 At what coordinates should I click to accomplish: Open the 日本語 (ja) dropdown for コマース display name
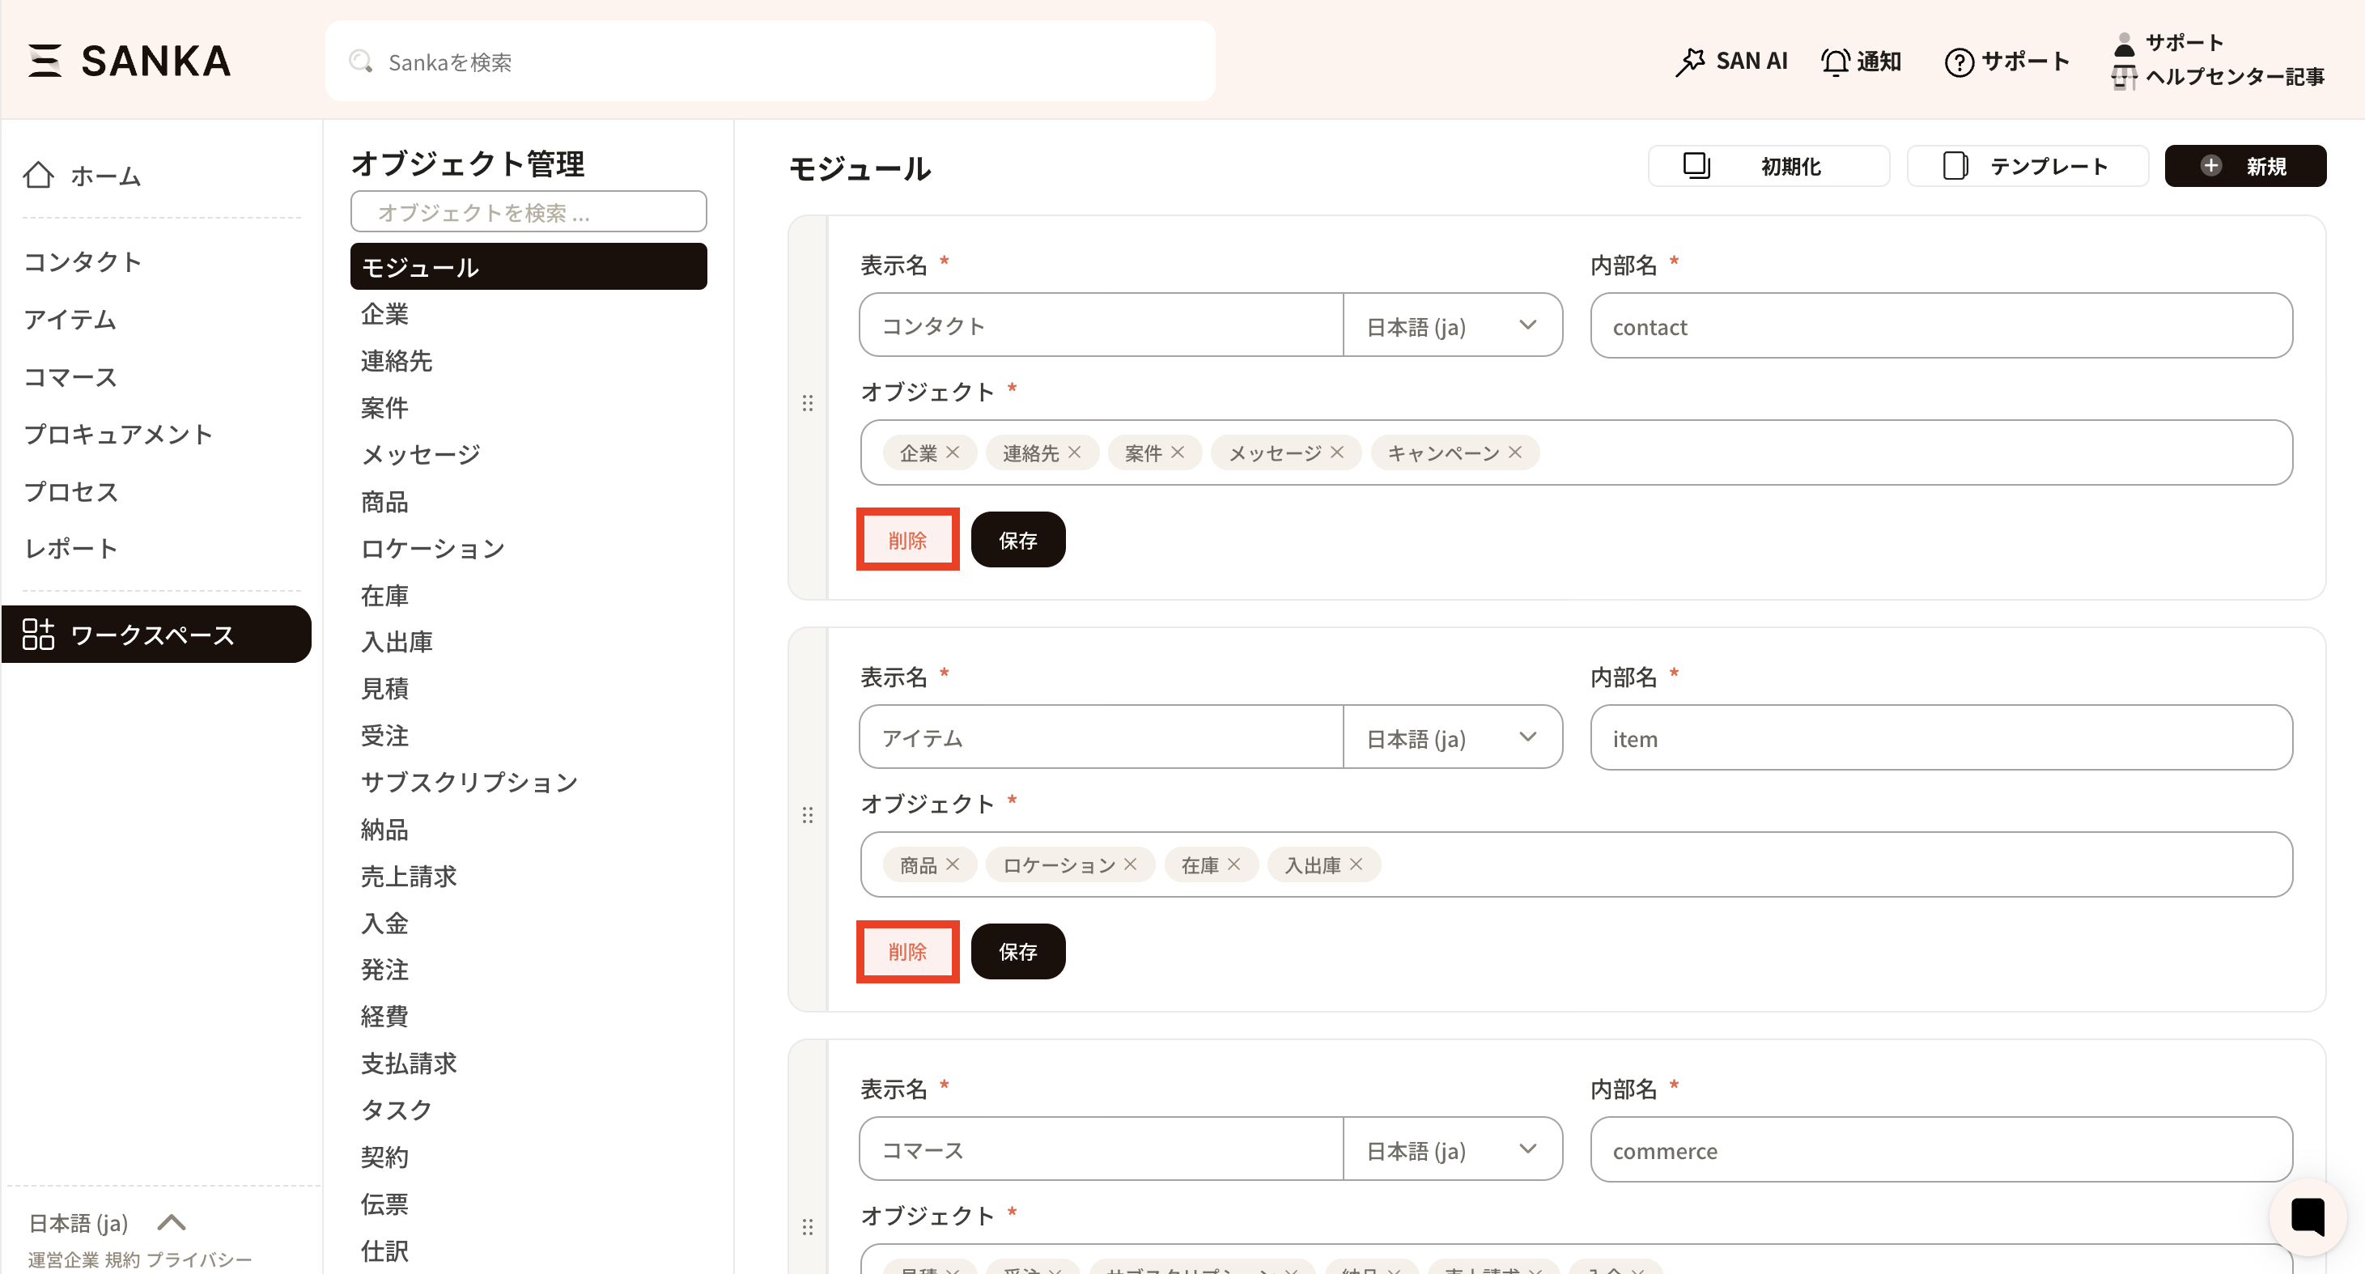click(x=1452, y=1150)
